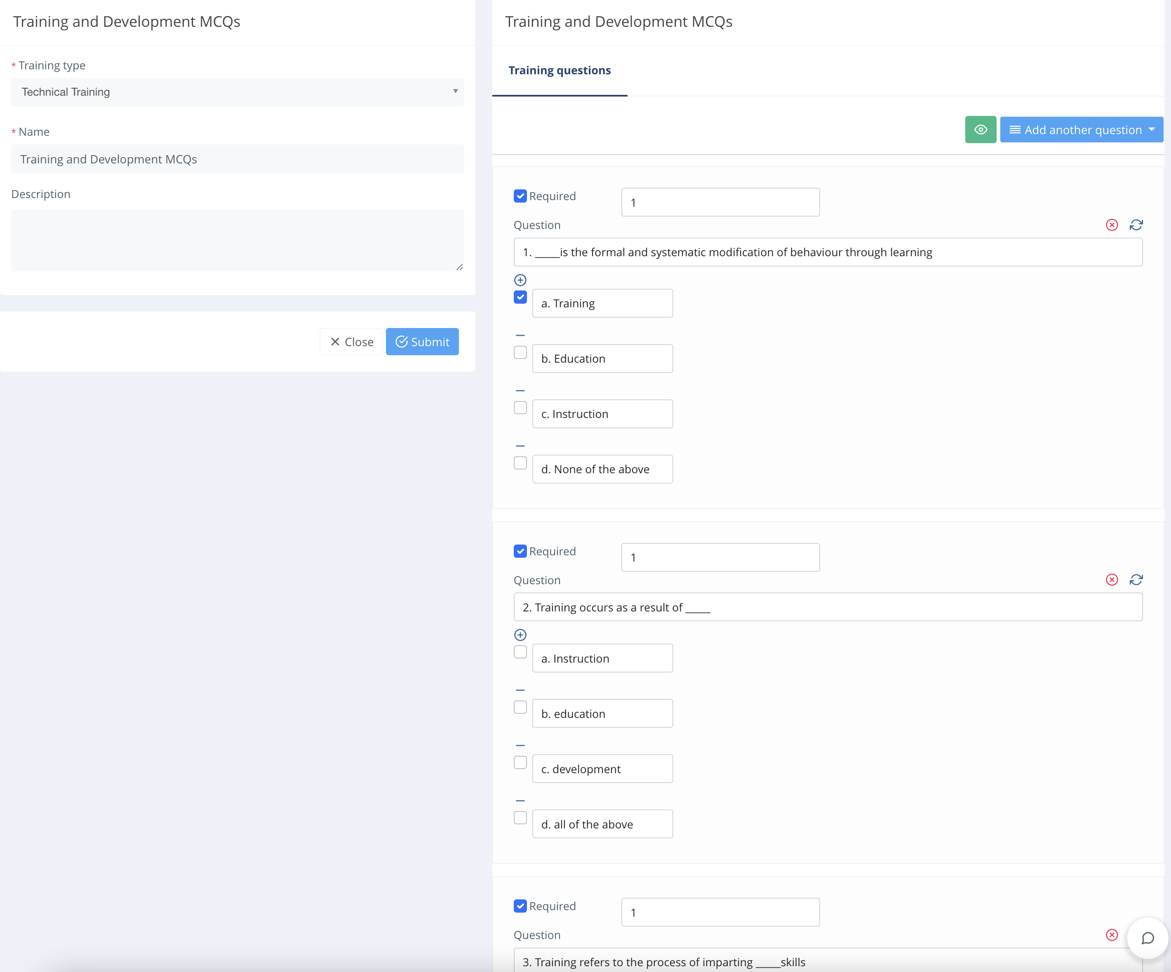
Task: Uncheck Required for question 1
Action: [x=520, y=196]
